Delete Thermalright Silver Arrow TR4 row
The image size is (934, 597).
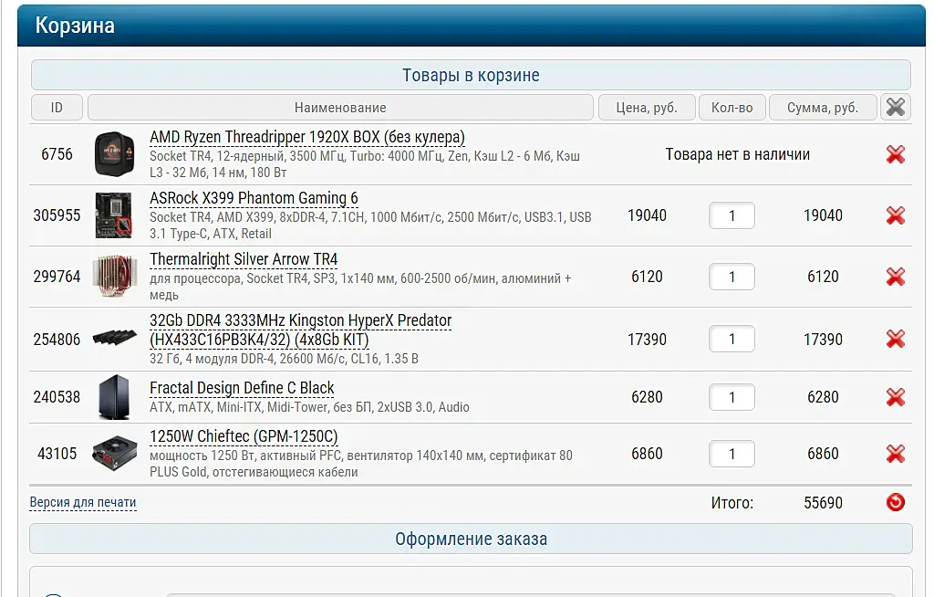click(896, 277)
